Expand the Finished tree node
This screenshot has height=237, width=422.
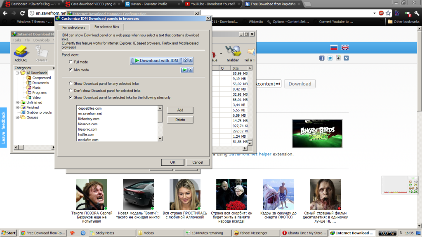coord(17,107)
